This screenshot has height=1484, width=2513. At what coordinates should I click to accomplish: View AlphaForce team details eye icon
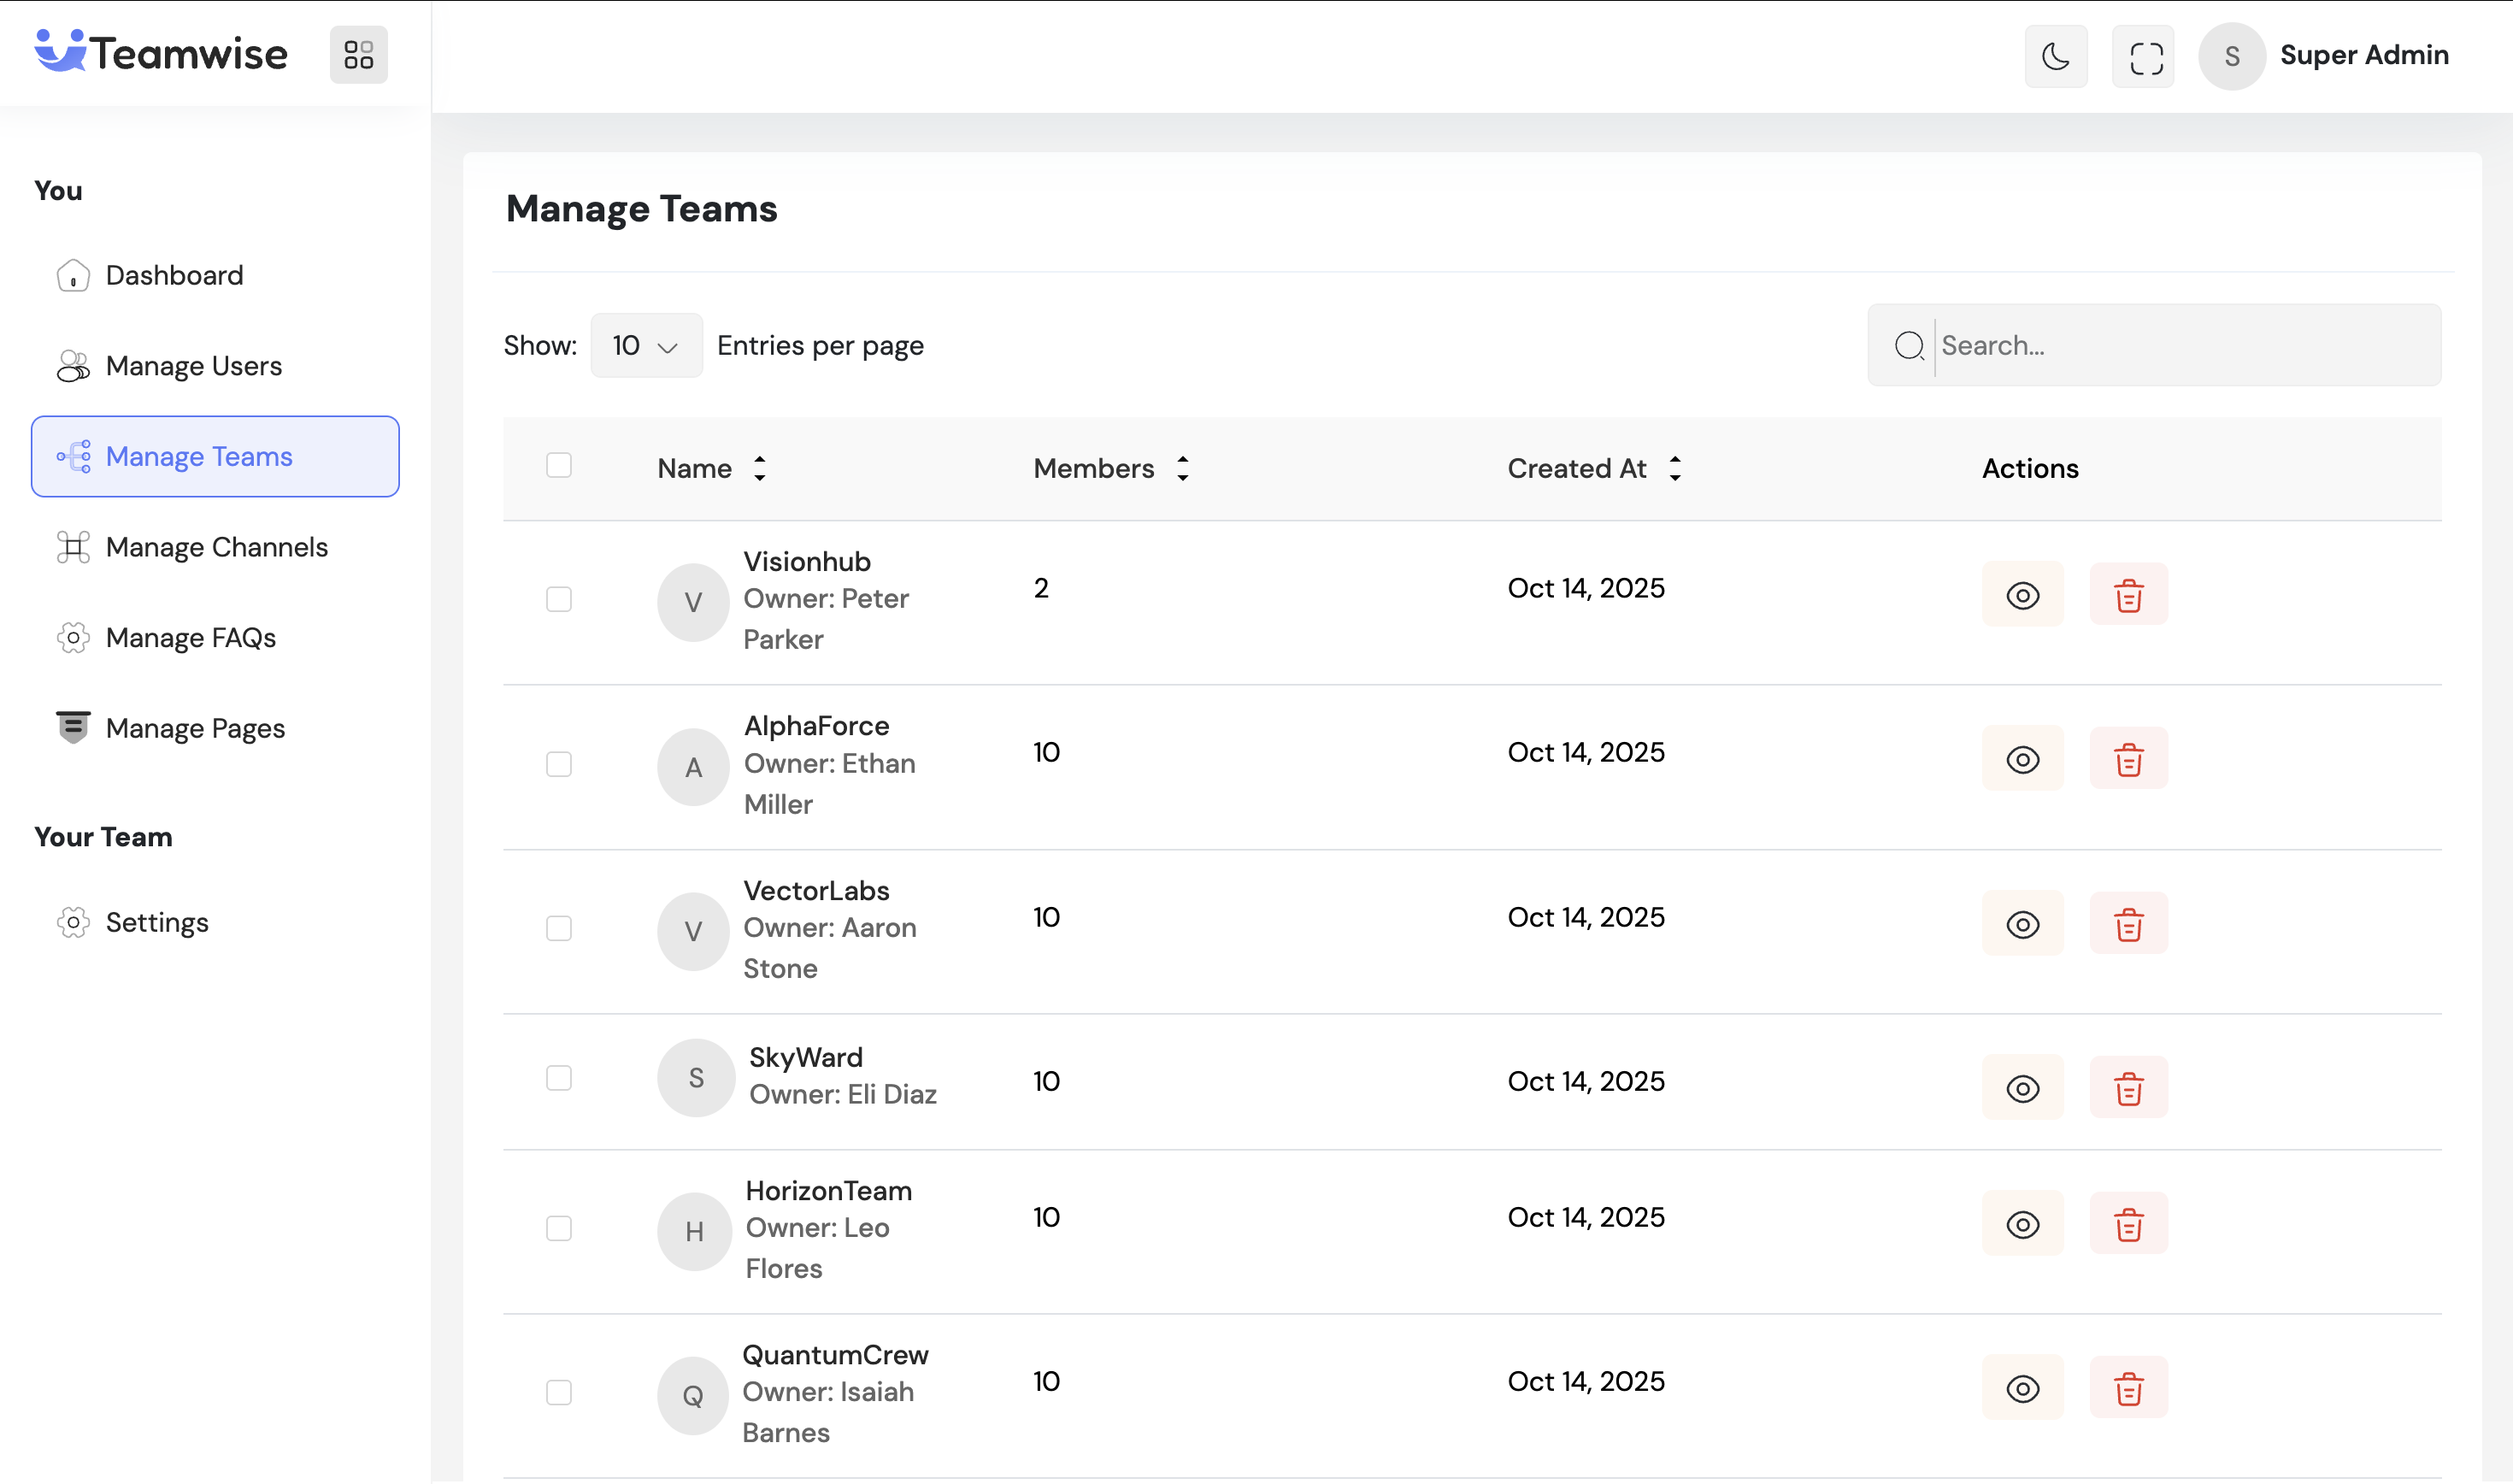pos(2022,759)
